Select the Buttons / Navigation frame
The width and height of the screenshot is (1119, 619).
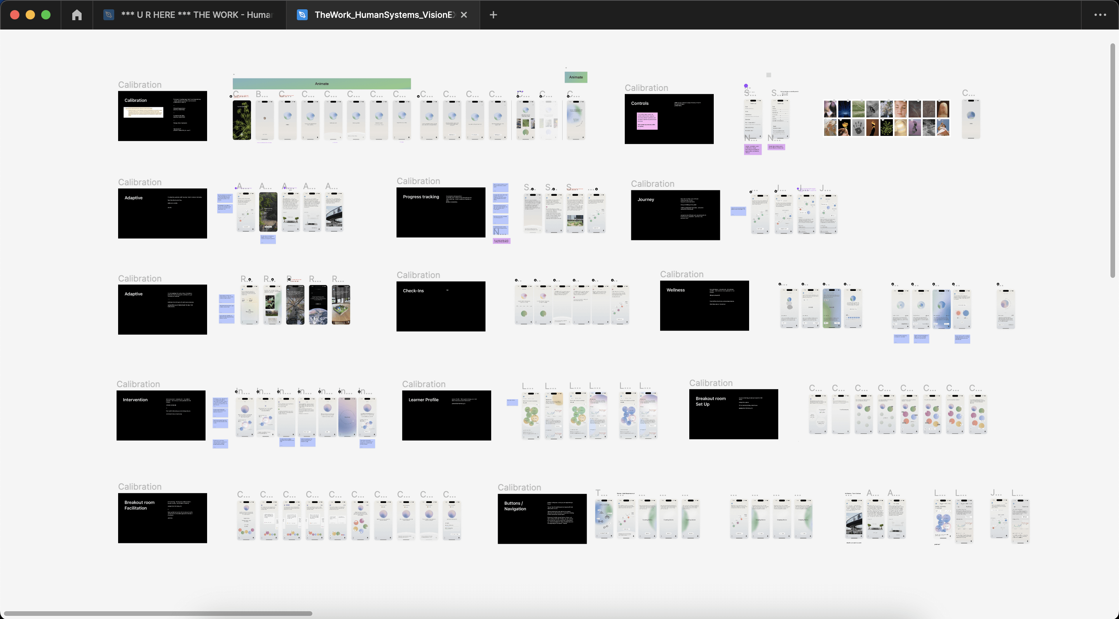point(542,519)
